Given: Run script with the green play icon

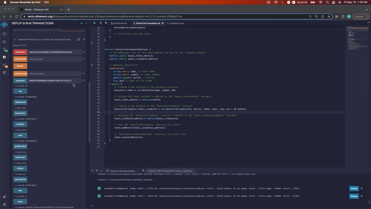Looking at the screenshot, I should (x=94, y=23).
